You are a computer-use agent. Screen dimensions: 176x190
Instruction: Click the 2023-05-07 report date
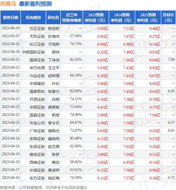(x=11, y=36)
